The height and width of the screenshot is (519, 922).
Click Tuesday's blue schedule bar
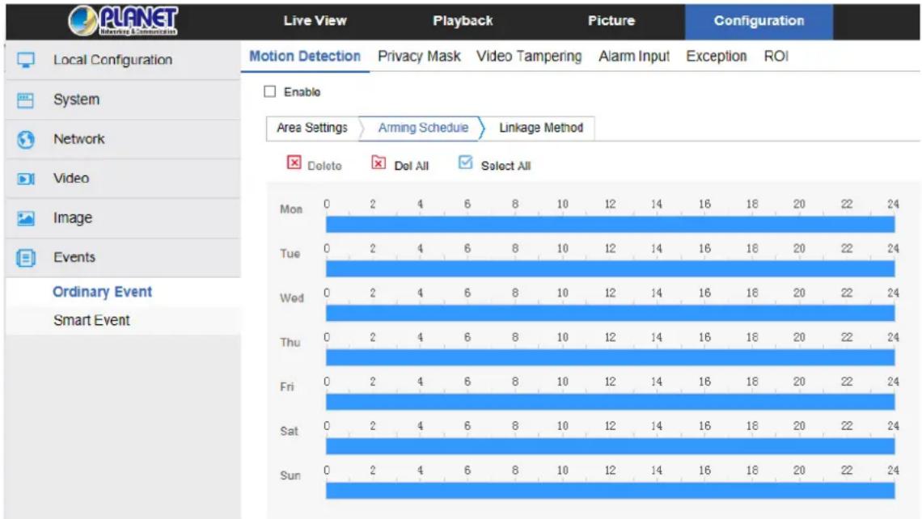tap(611, 268)
